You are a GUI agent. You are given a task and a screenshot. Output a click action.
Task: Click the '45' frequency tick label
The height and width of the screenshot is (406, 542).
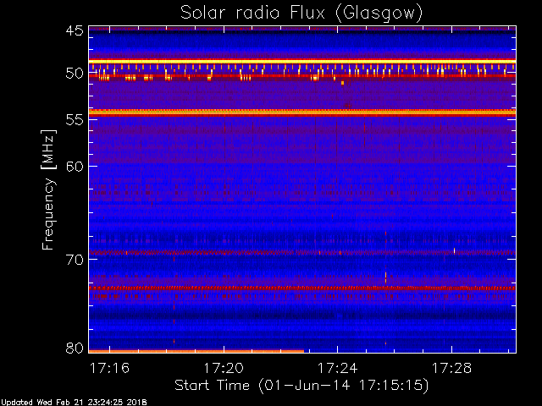click(75, 31)
